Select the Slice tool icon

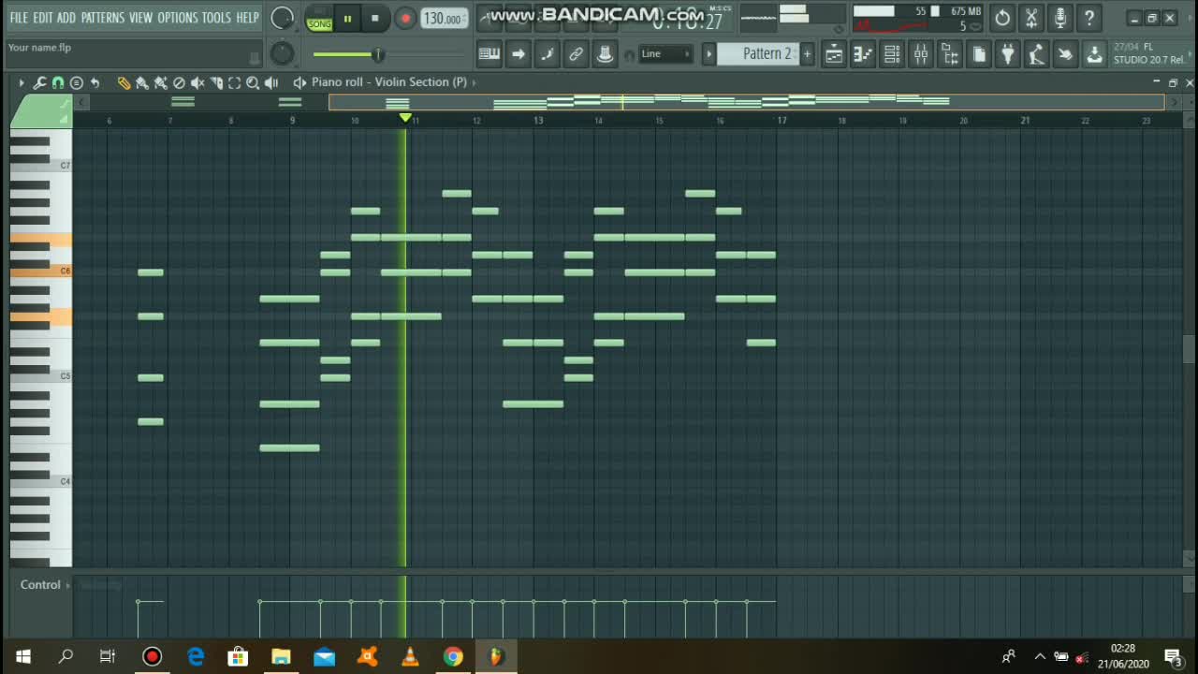pyautogui.click(x=216, y=82)
